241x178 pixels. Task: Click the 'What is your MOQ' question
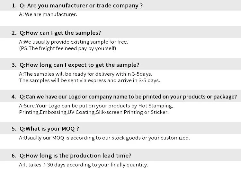[49, 129]
